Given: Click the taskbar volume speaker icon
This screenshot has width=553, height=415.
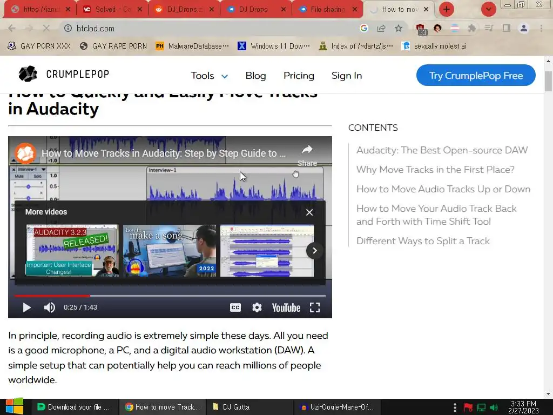Looking at the screenshot, I should coord(494,407).
